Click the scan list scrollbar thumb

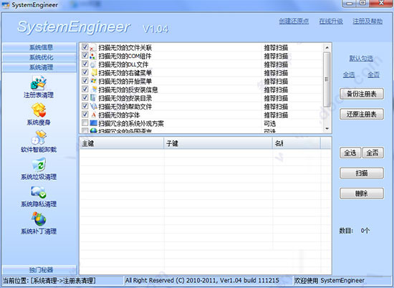327,79
